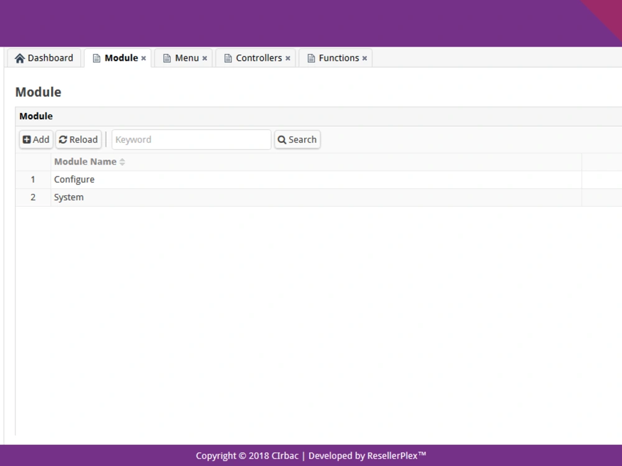The image size is (622, 466).
Task: Close the Functions tab
Action: point(364,58)
